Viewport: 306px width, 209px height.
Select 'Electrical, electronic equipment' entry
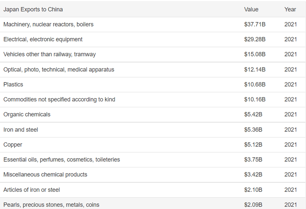pyautogui.click(x=43, y=39)
